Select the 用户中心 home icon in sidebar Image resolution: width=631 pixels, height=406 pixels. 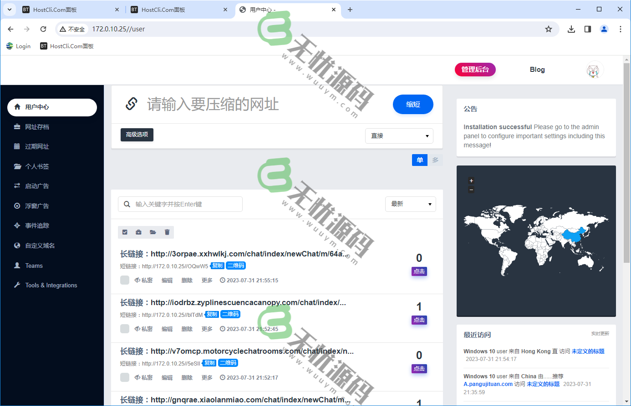17,107
